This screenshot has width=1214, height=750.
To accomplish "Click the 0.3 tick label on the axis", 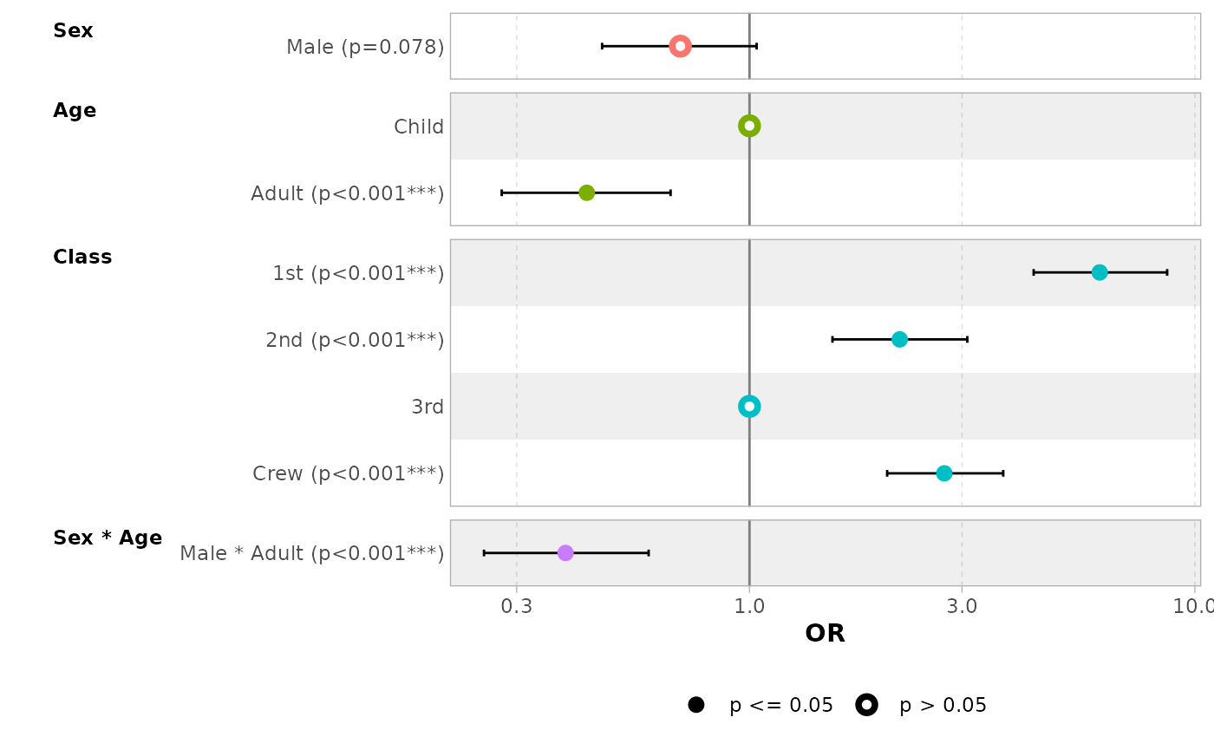I will 516,606.
